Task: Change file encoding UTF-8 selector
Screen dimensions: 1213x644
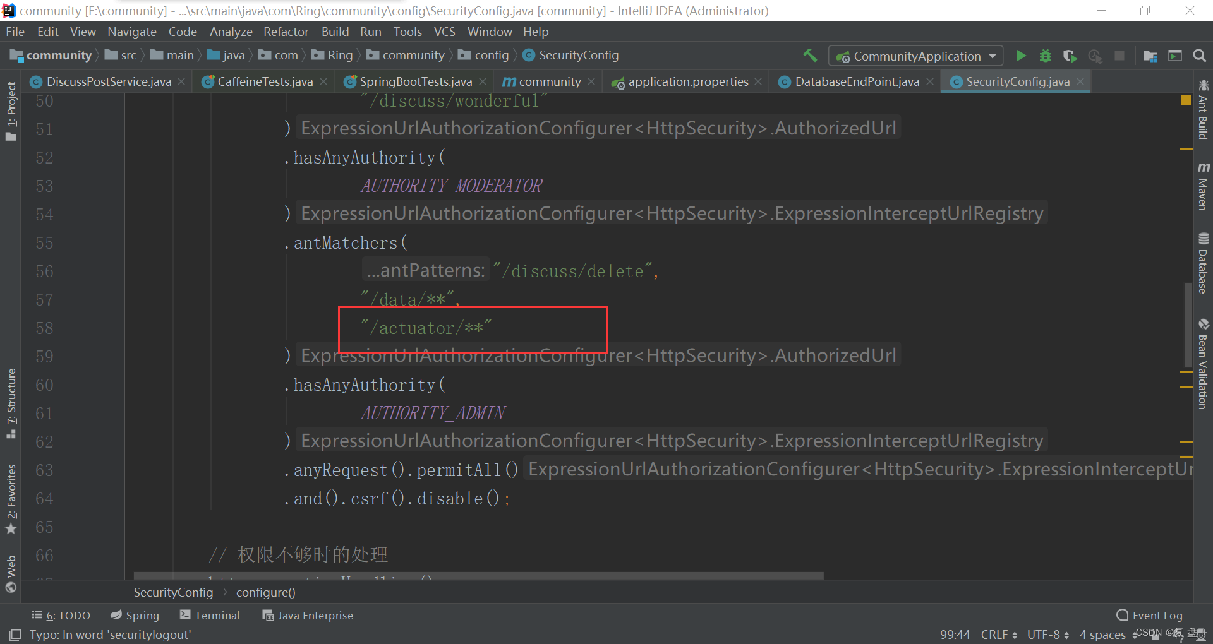Action: tap(1047, 635)
